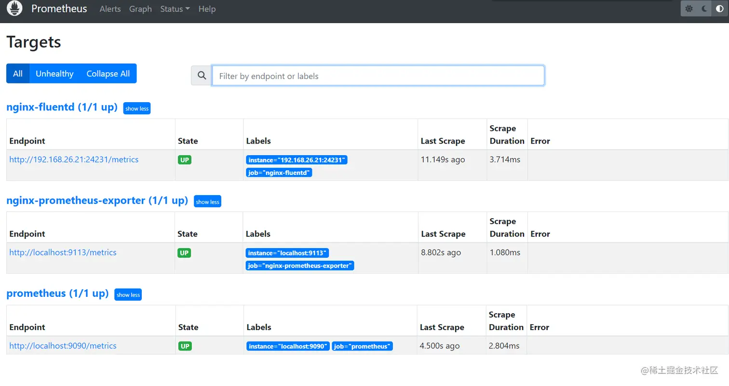Open TSDB settings via the gear icon
This screenshot has height=386, width=729.
point(689,8)
